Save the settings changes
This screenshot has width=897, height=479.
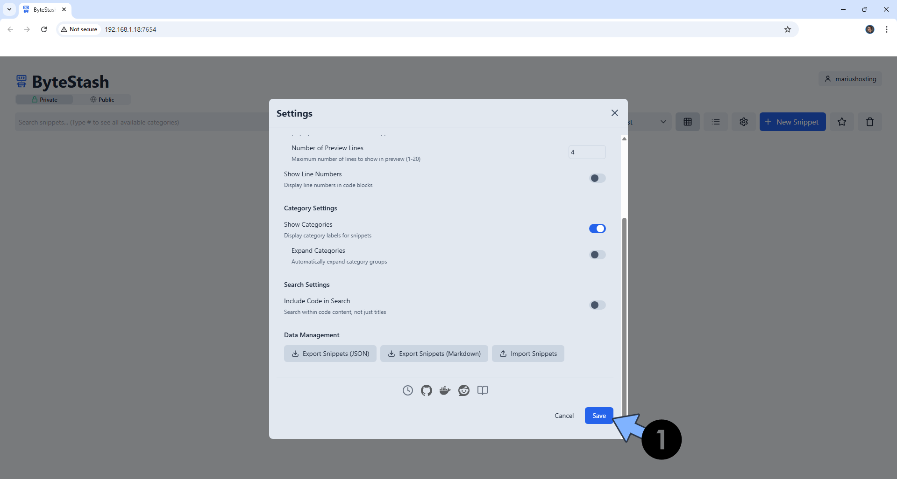tap(598, 415)
